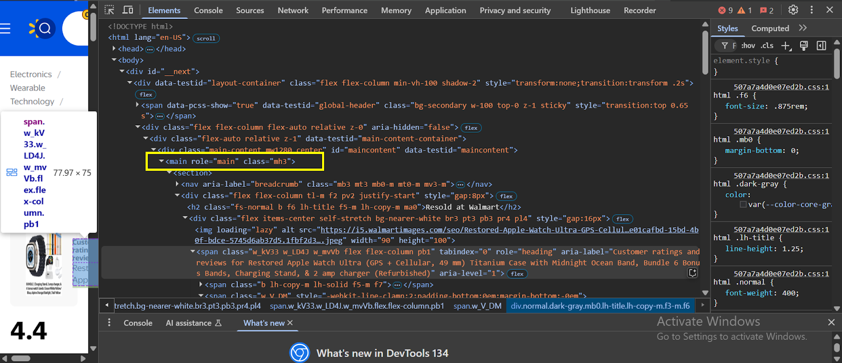Open DevTools settings gear
The width and height of the screenshot is (842, 363).
(x=793, y=10)
